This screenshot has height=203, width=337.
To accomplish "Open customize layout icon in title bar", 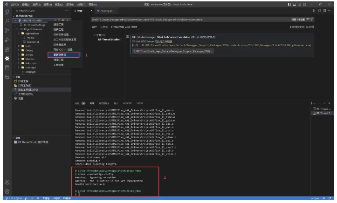I will click(304, 4).
